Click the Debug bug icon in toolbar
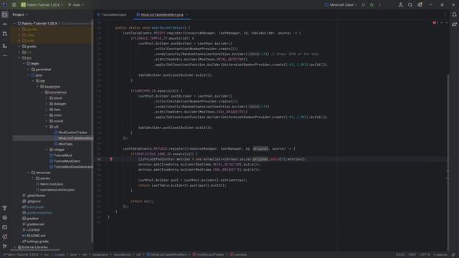Image resolution: width=459 pixels, height=258 pixels. (372, 5)
